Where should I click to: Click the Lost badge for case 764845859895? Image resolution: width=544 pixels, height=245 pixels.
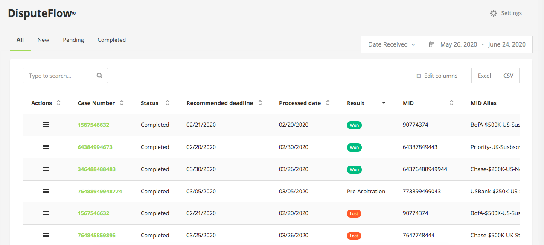coord(354,236)
